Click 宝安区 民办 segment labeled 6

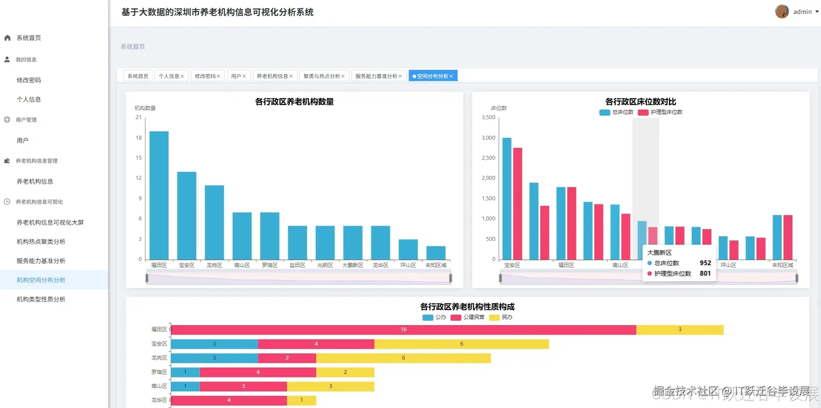tap(462, 344)
